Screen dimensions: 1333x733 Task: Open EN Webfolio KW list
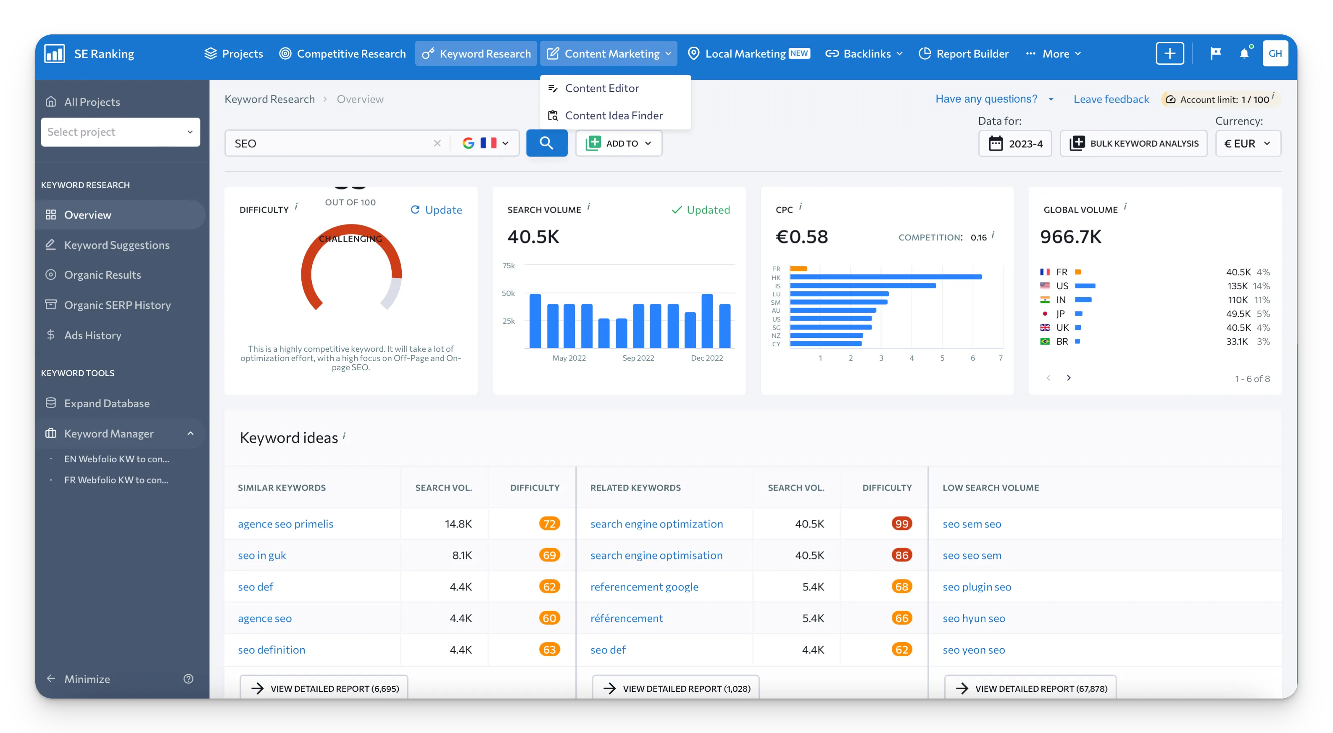coord(116,459)
